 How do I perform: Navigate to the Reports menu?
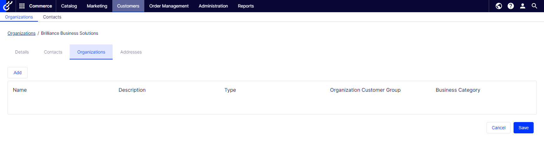pos(246,6)
